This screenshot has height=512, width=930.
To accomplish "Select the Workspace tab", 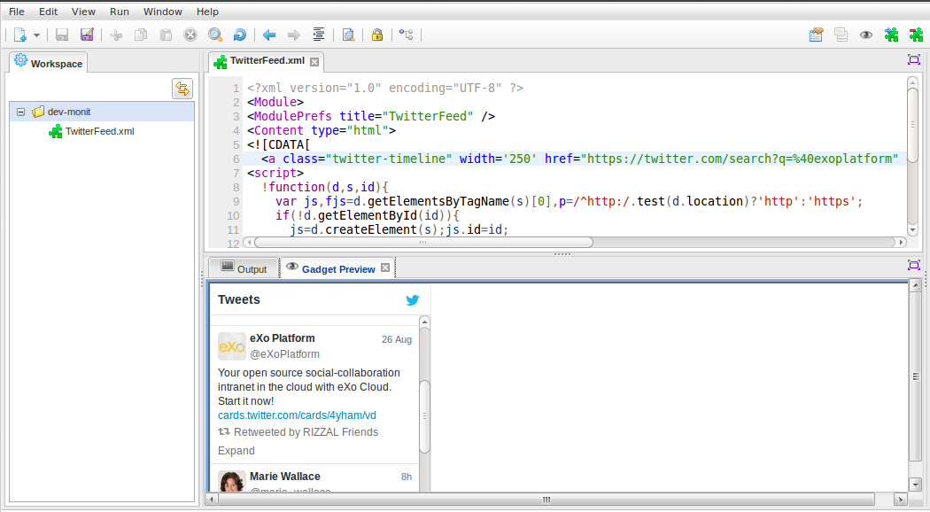I will tap(49, 62).
